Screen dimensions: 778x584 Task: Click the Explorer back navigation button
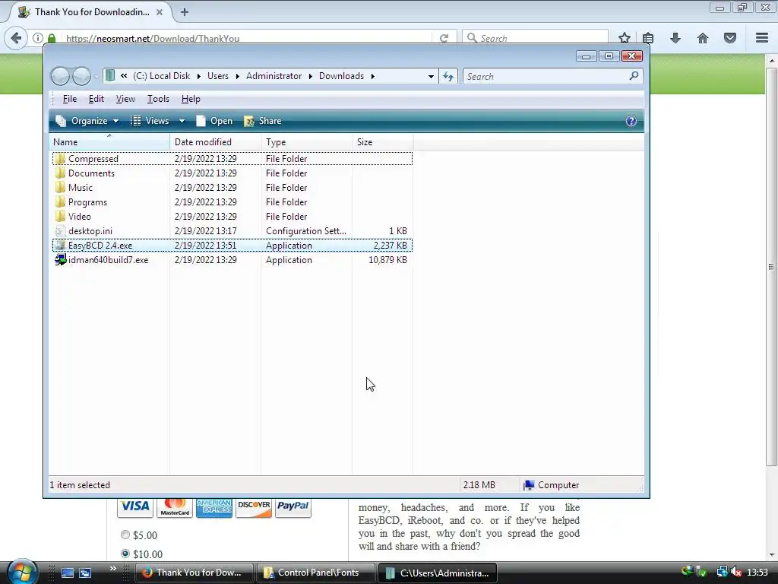pyautogui.click(x=61, y=76)
